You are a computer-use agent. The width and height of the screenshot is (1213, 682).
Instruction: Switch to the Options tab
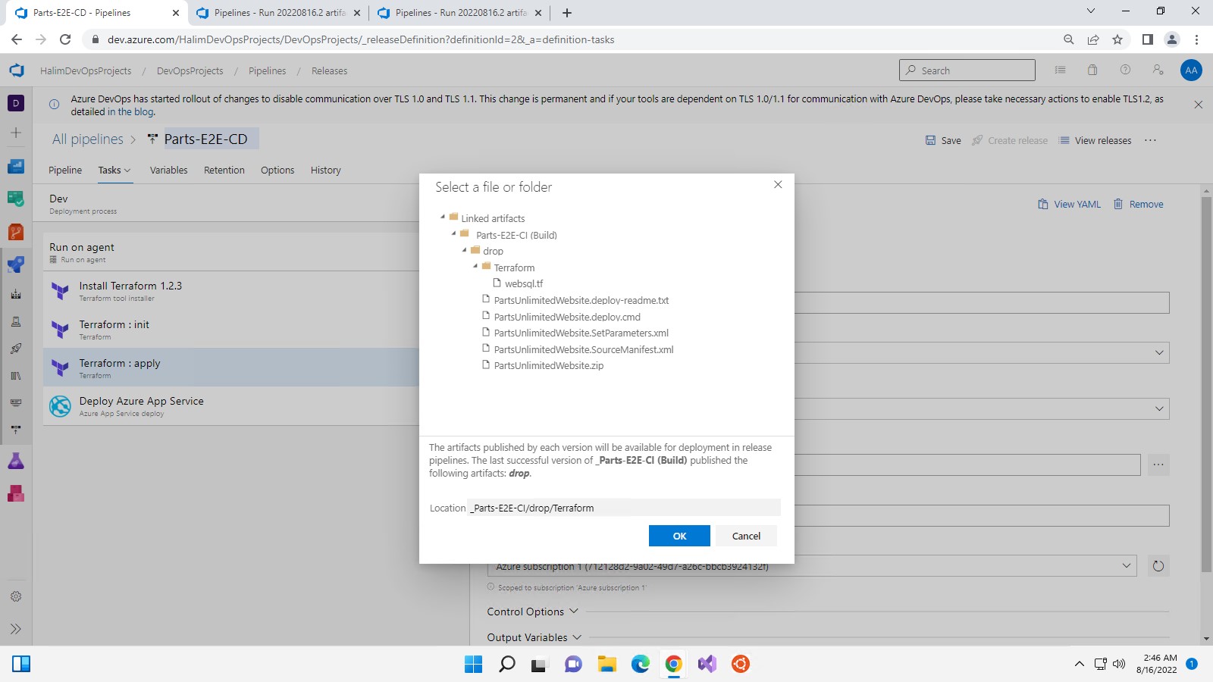pyautogui.click(x=277, y=170)
